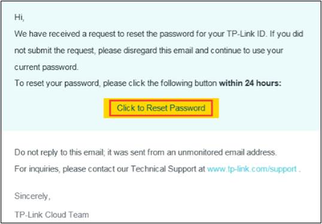
Task: Click the "reset the password for your" phrase
Action: [x=167, y=34]
